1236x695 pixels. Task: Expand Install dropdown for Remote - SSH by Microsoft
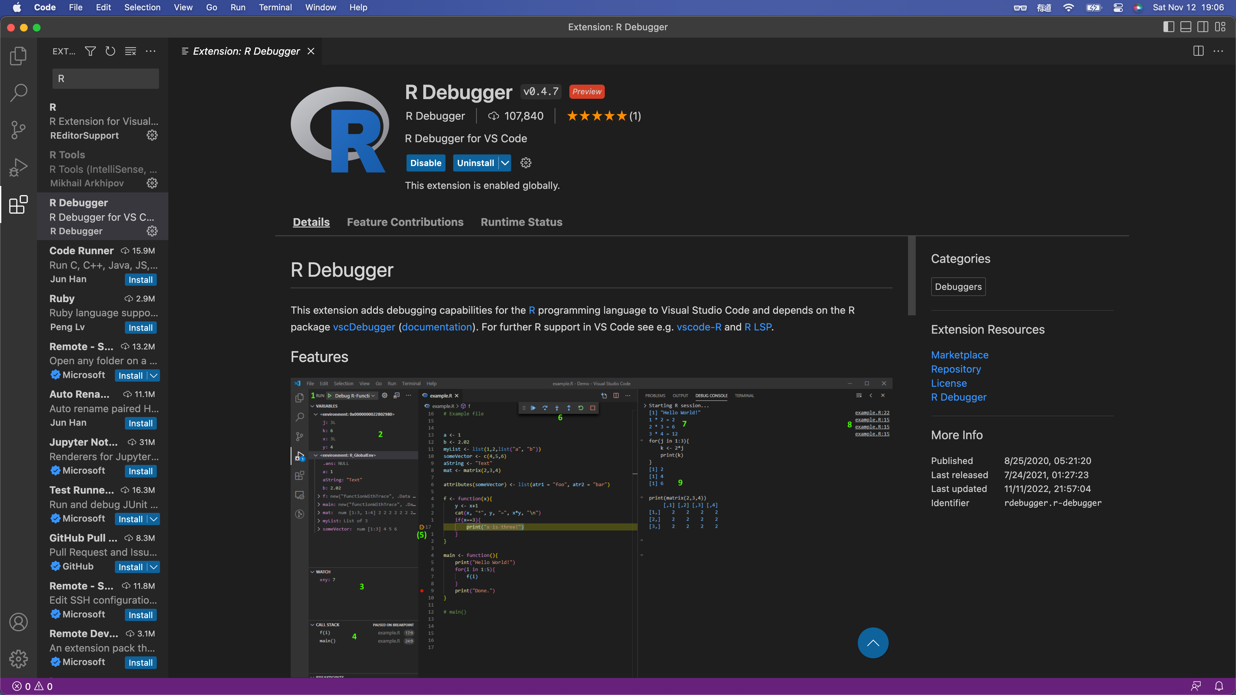coord(154,375)
